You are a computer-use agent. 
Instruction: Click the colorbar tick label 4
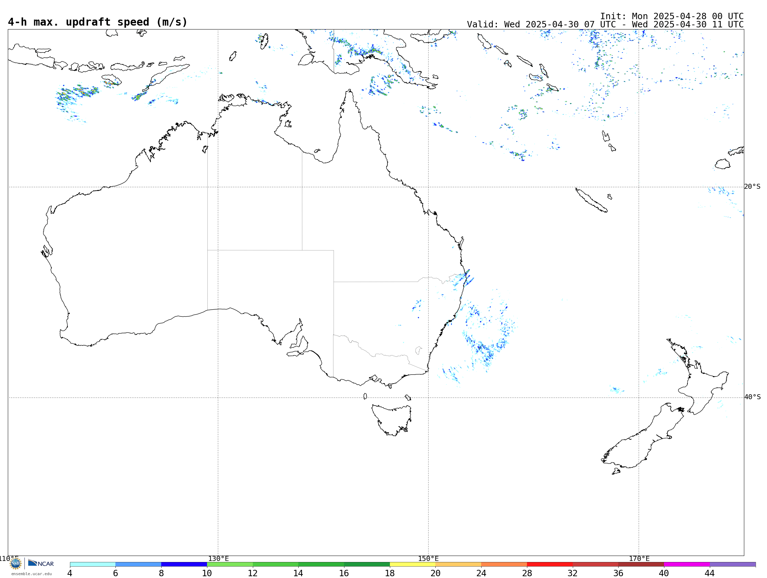point(70,573)
